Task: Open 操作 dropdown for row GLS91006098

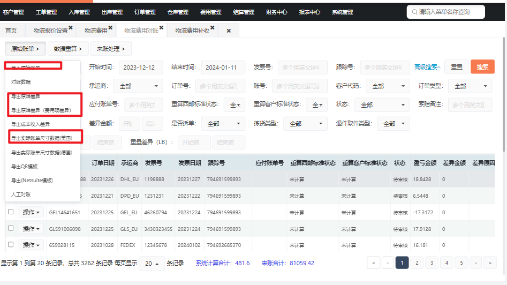Action: (31, 229)
